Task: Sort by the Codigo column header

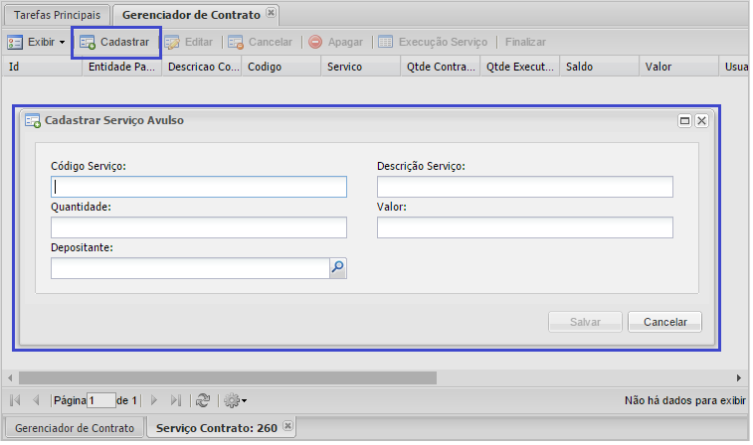Action: click(x=282, y=67)
